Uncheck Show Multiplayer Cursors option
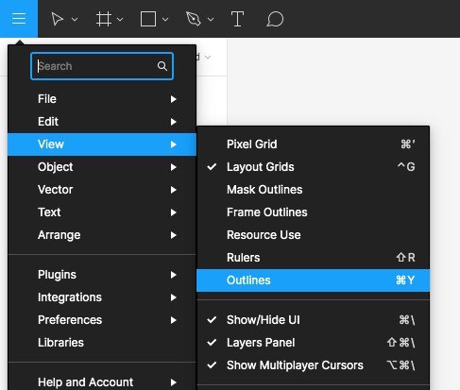Screen dimensions: 460x390 click(313, 365)
